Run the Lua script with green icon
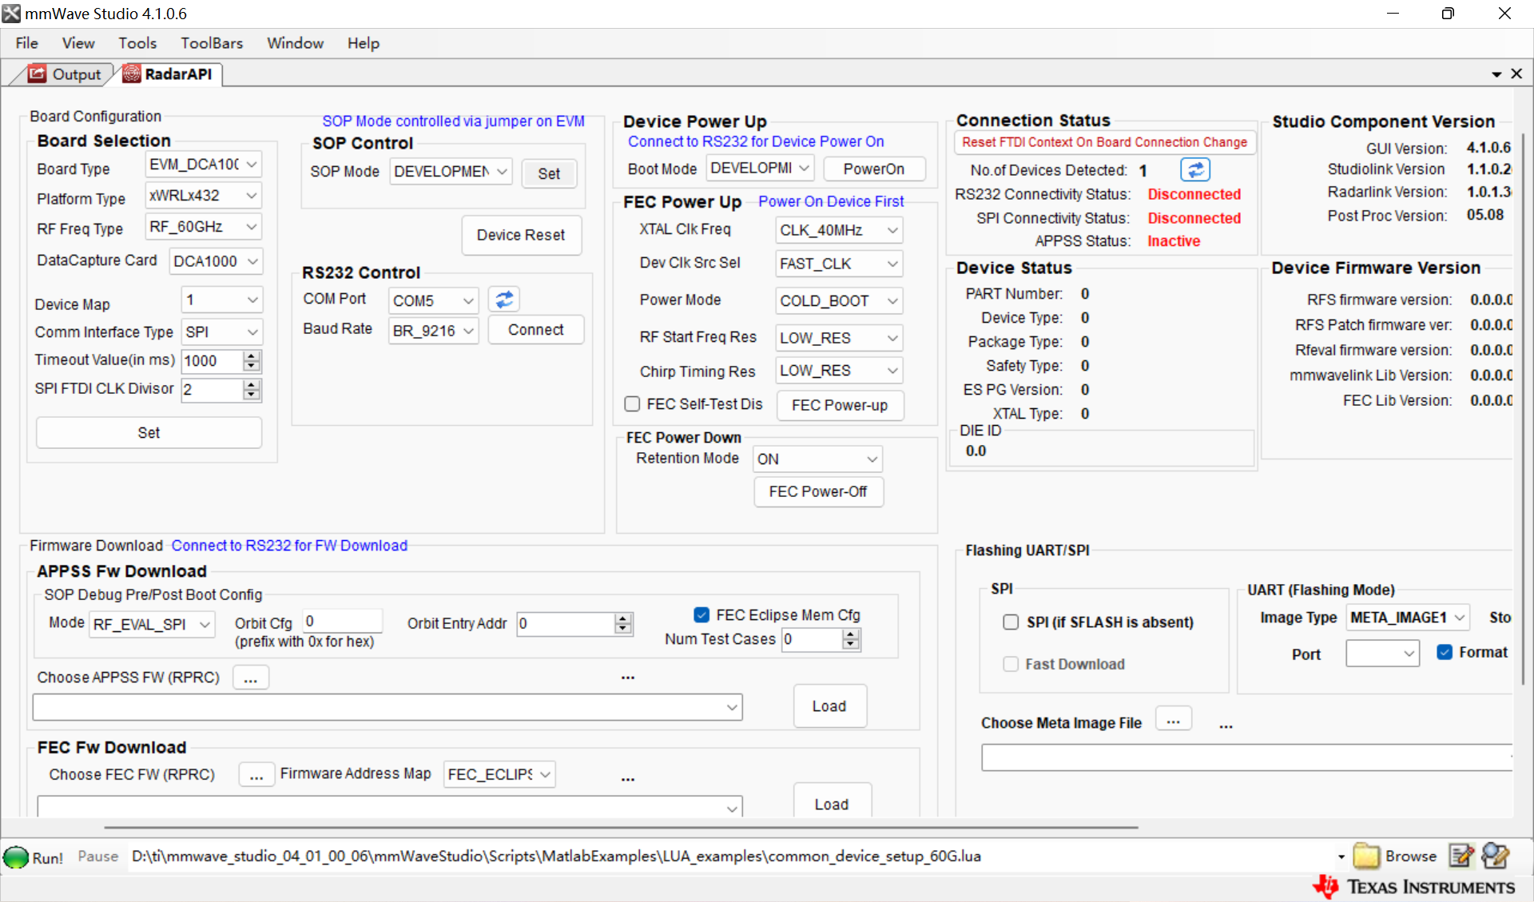Viewport: 1534px width, 902px height. tap(16, 857)
